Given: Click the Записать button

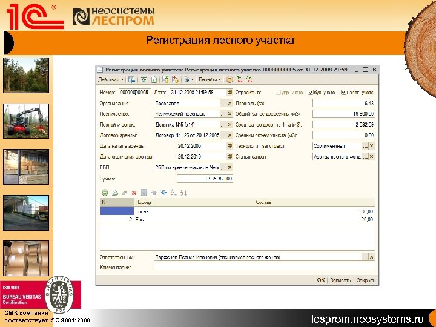Looking at the screenshot, I should coord(340,280).
